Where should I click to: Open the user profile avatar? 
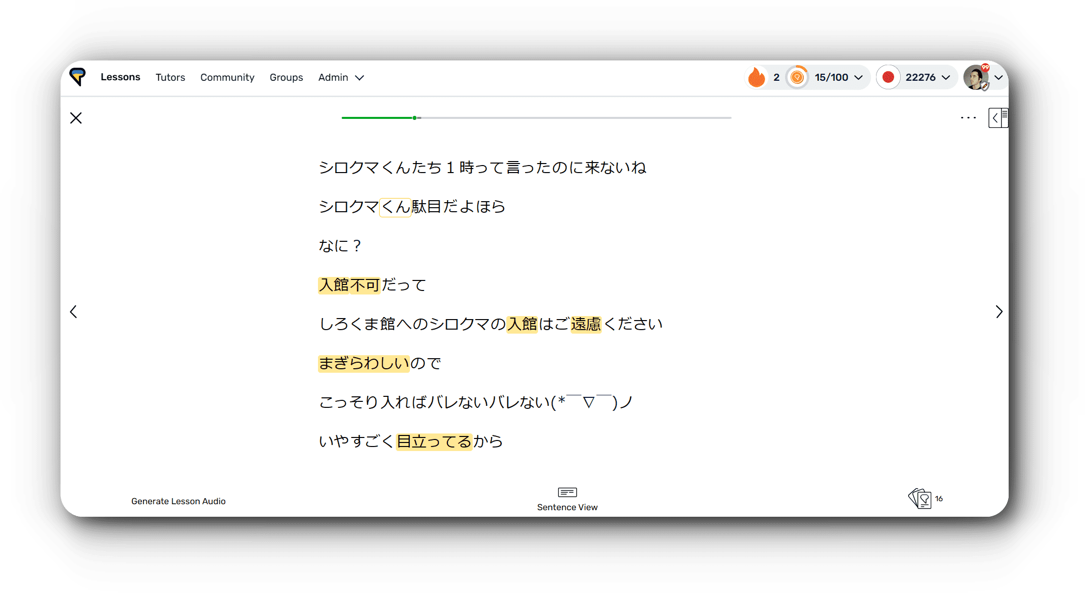coord(975,77)
